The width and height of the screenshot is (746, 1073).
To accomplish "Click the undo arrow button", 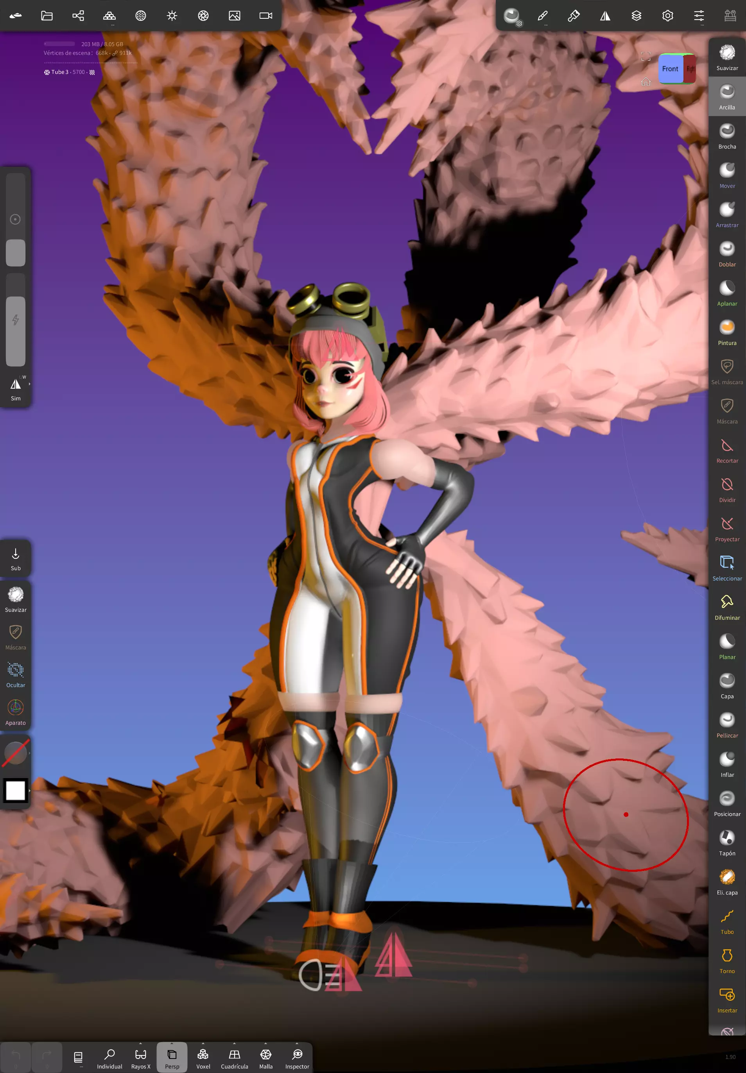I will (15, 1057).
